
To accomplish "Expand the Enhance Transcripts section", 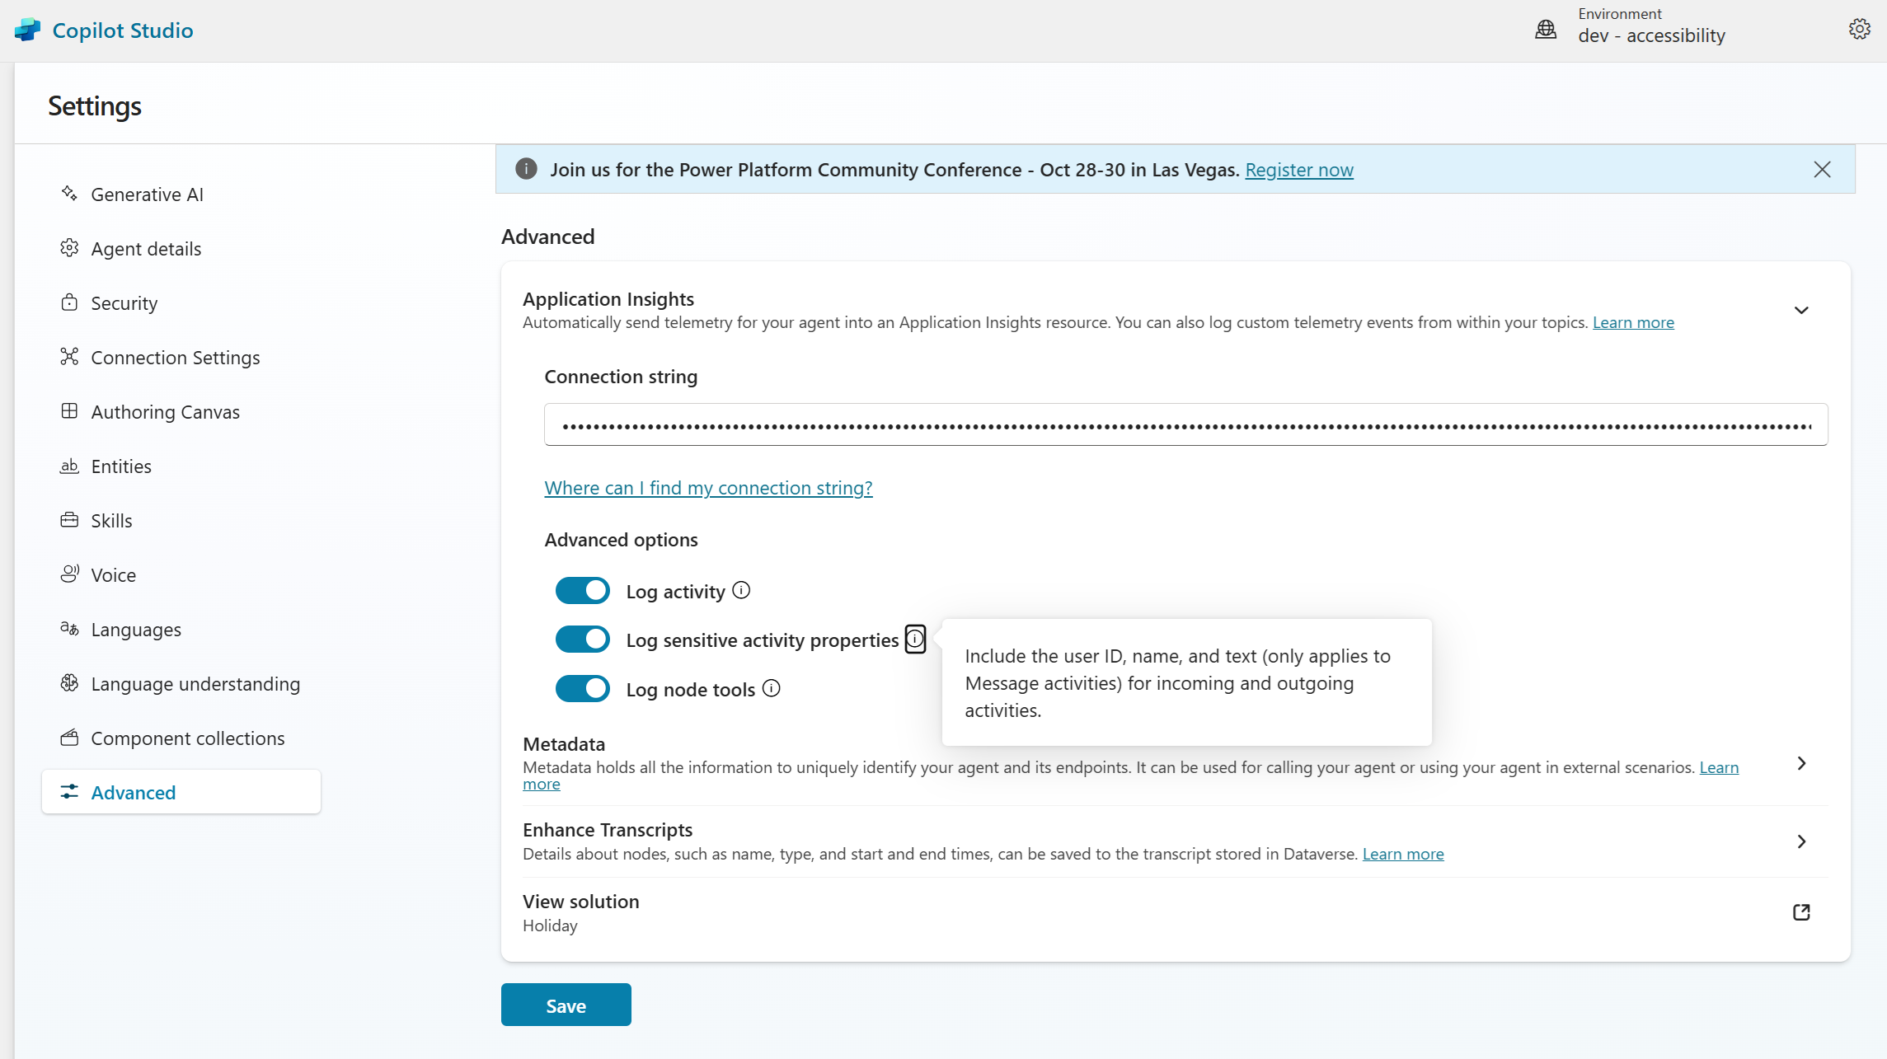I will (x=1801, y=841).
